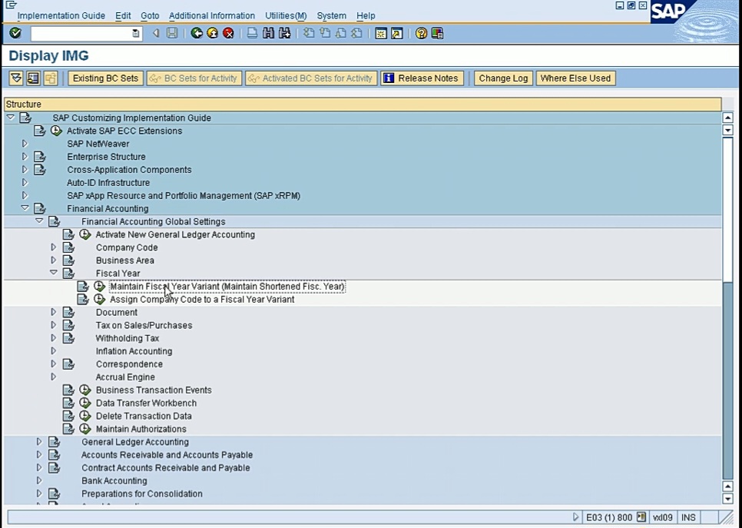Click the Expand All subtree icon
The image size is (742, 528).
16,78
